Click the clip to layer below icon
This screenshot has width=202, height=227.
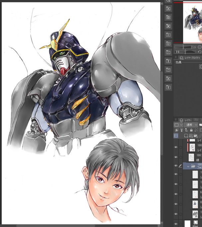coord(177,130)
